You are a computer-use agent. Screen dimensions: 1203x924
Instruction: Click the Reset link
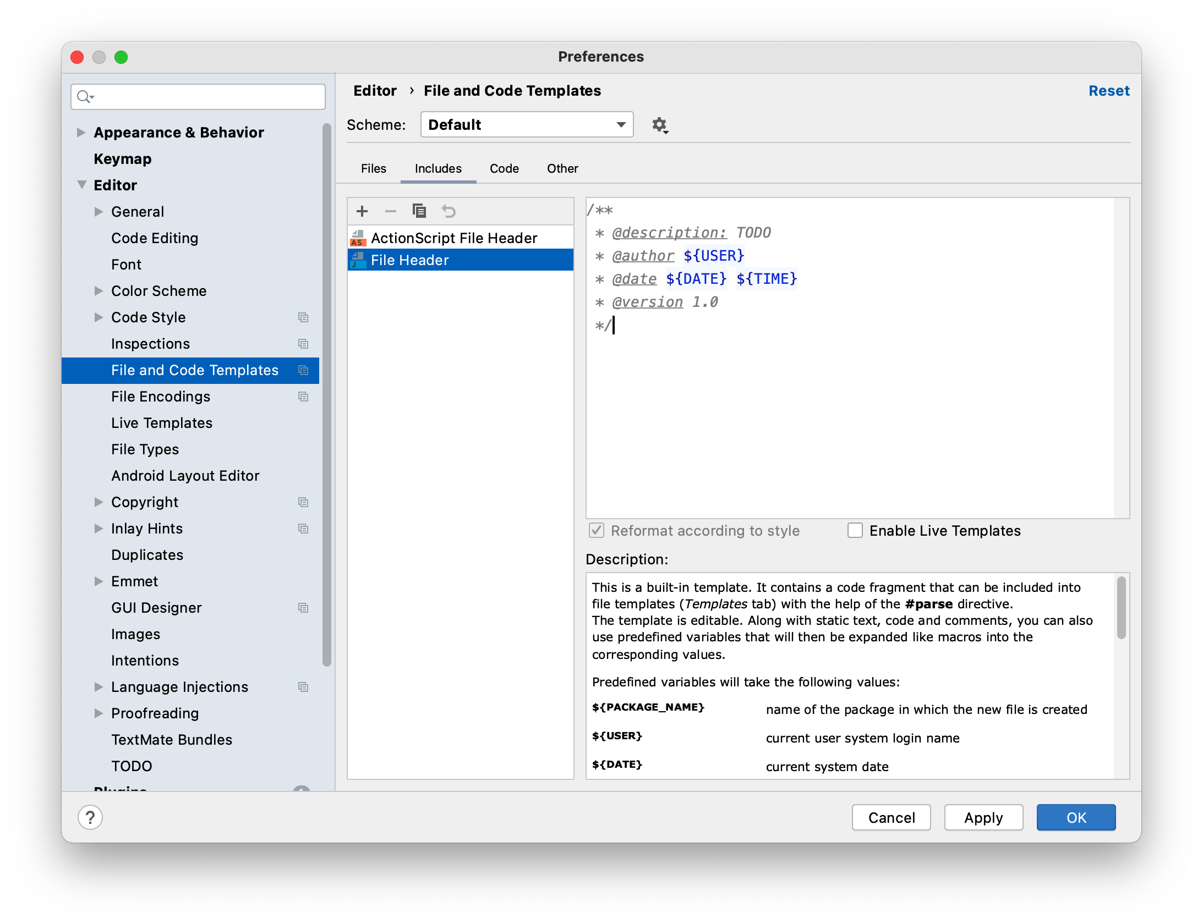point(1109,91)
